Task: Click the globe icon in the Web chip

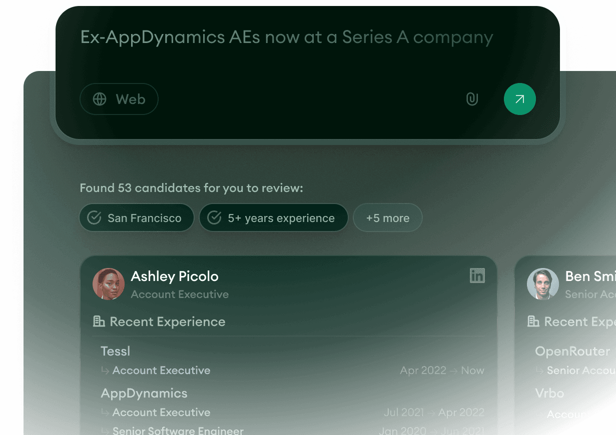Action: point(100,99)
